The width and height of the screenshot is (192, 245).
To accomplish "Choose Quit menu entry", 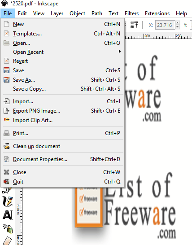I will click(63, 182).
